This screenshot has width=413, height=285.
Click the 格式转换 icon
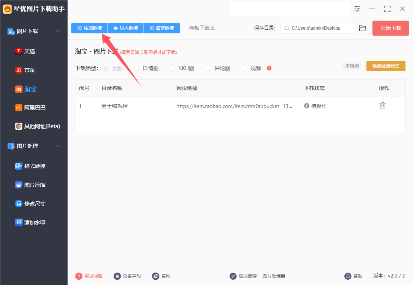(x=18, y=166)
